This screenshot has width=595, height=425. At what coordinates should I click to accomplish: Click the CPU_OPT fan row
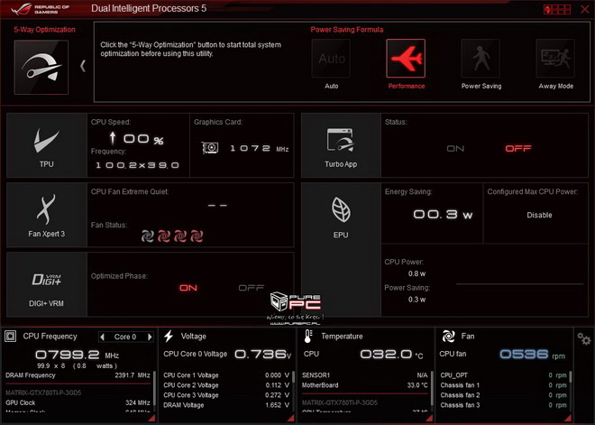(503, 375)
